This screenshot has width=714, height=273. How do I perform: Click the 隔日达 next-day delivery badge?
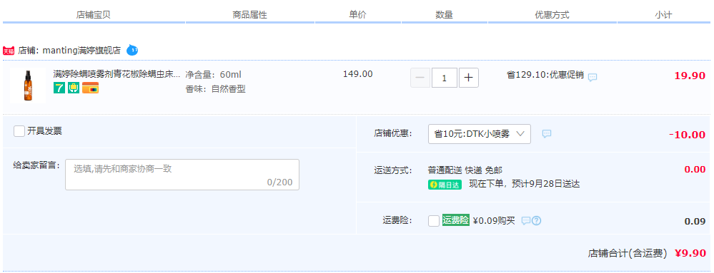445,185
